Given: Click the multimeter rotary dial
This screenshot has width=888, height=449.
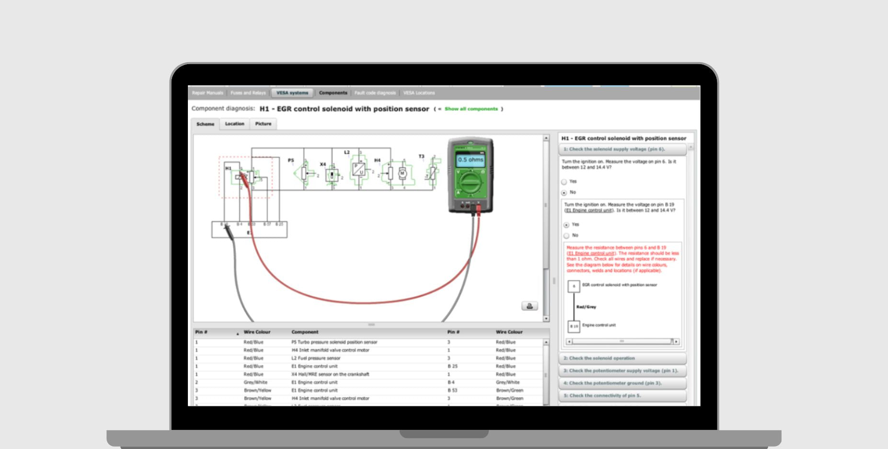Looking at the screenshot, I should [470, 183].
